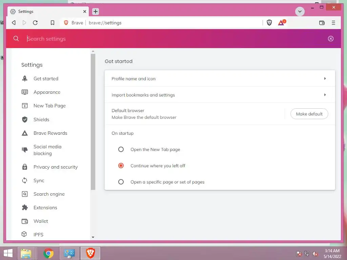Select Open a specific page or set of pages
The image size is (347, 260).
tap(121, 182)
